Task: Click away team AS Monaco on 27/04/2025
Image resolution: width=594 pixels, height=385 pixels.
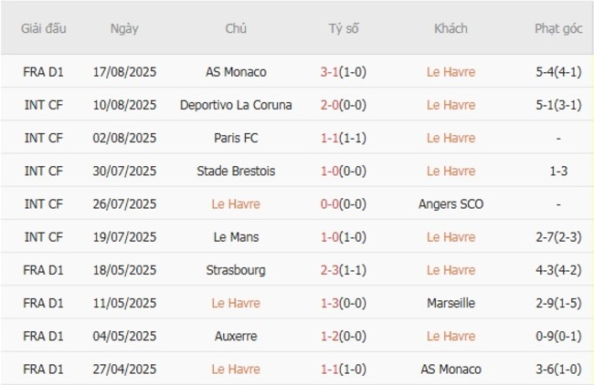Action: 451,369
